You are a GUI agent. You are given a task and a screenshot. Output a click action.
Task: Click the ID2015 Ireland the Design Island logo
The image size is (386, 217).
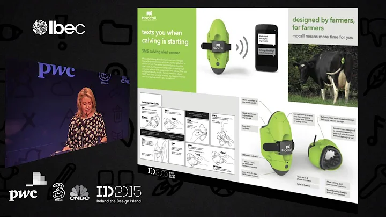[x=119, y=194]
